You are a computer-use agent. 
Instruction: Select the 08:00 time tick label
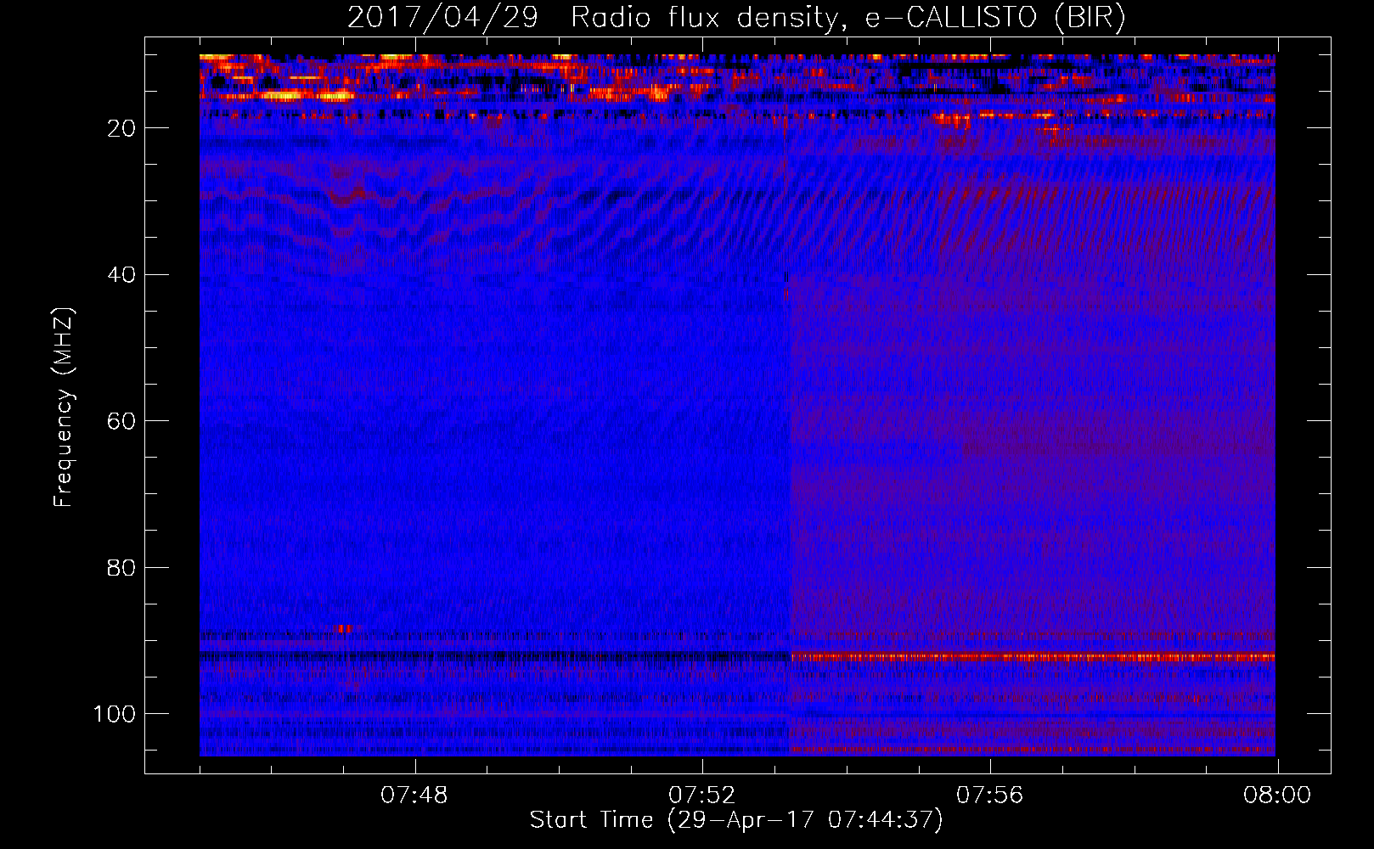(1277, 796)
